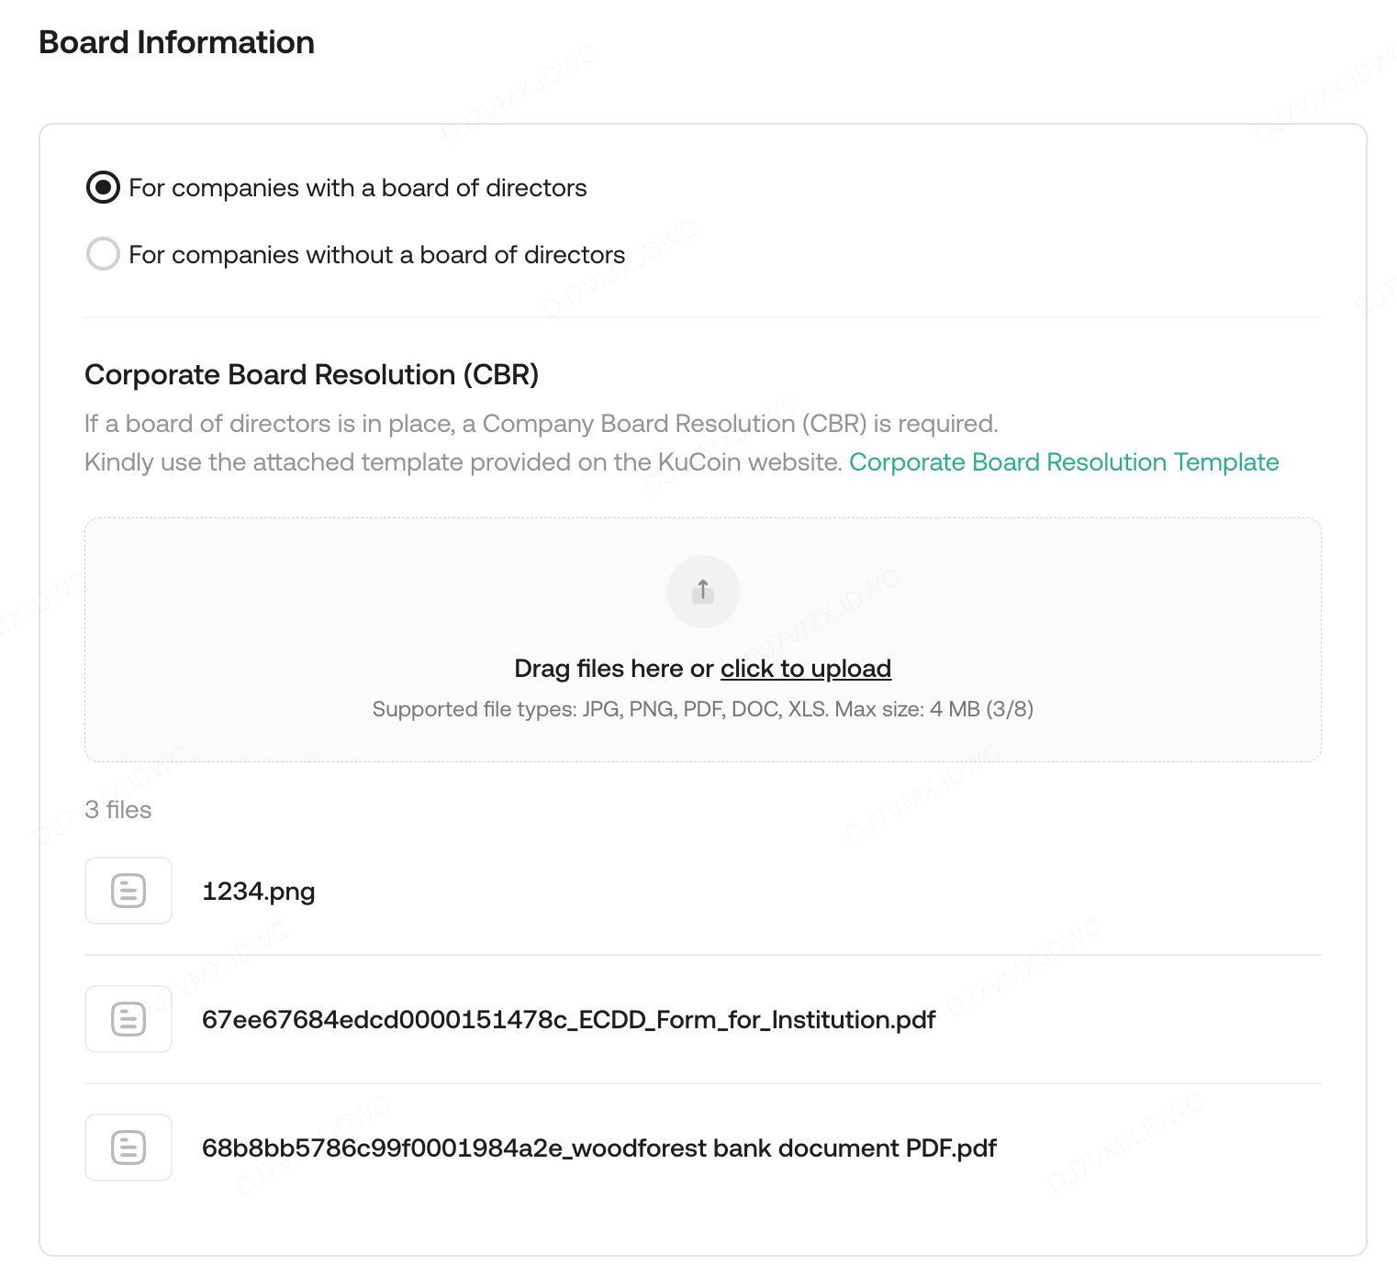Click the 'without a board of directors' label
The image size is (1397, 1264).
376,255
